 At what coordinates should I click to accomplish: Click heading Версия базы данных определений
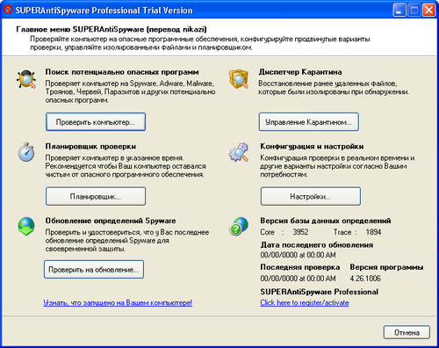point(326,221)
